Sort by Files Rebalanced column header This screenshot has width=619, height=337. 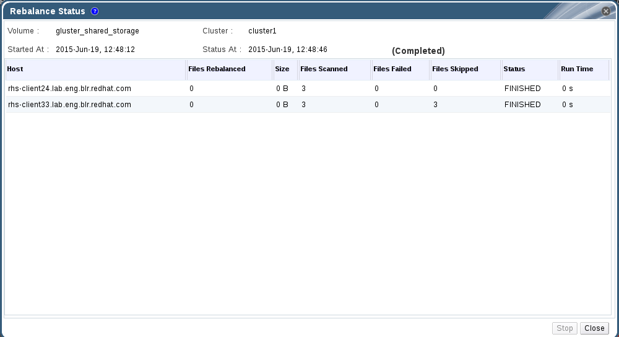[x=217, y=69]
